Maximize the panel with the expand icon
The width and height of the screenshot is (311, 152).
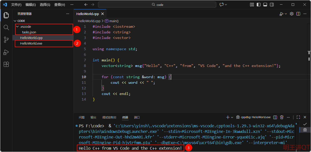pyautogui.click(x=298, y=117)
